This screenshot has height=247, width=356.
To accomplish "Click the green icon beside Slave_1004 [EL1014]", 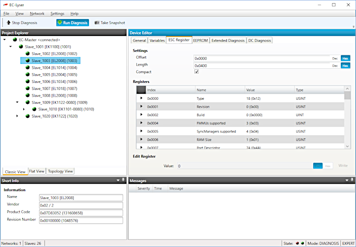I will (x=27, y=68).
